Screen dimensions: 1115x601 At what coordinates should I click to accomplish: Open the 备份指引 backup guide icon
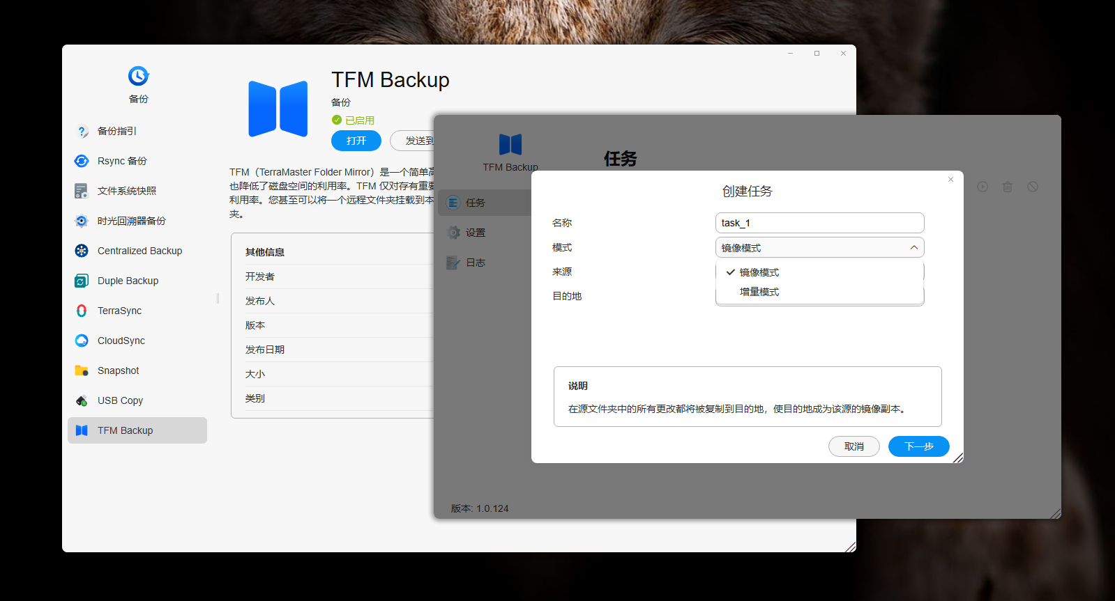click(82, 131)
